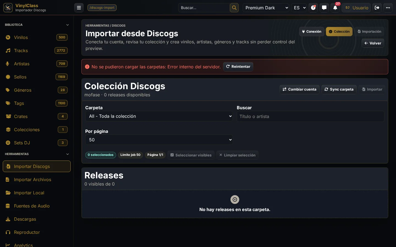
Task: Open the chat messages icon
Action: click(x=324, y=8)
